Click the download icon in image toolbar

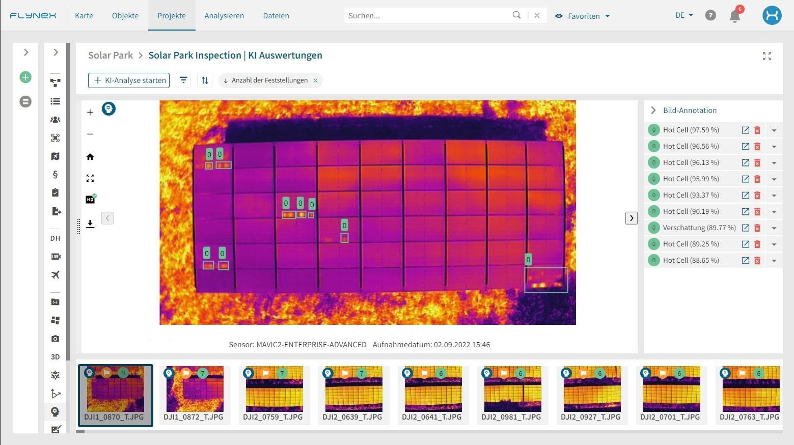tap(90, 224)
